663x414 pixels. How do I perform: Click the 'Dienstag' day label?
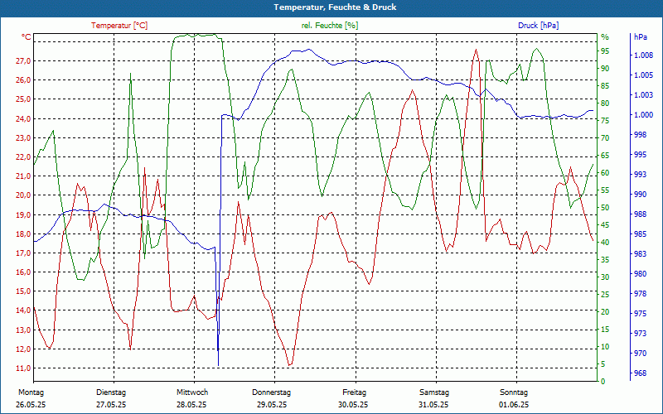pos(111,392)
